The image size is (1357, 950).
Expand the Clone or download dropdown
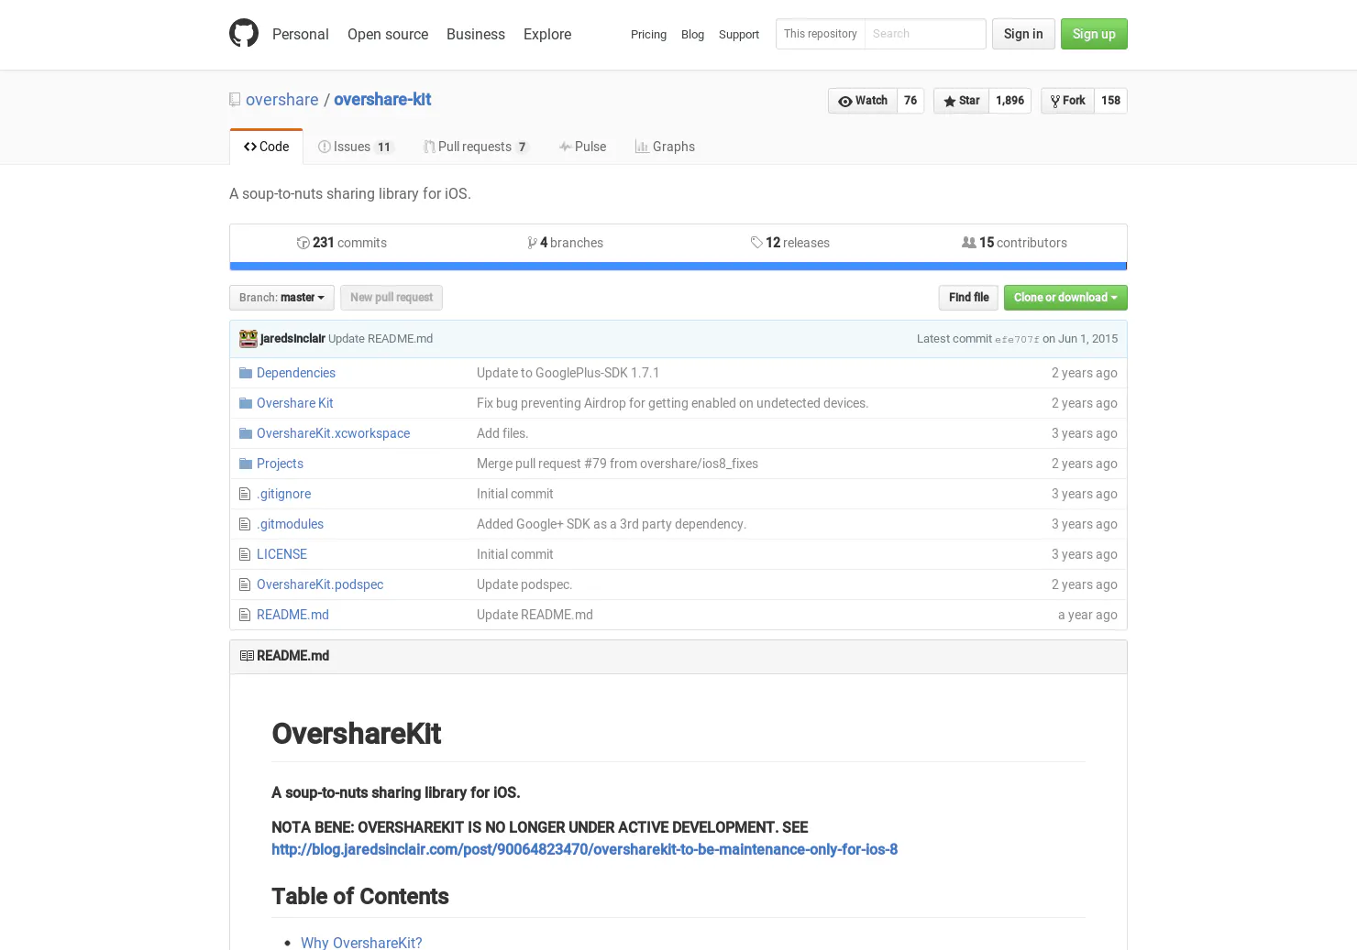point(1065,298)
